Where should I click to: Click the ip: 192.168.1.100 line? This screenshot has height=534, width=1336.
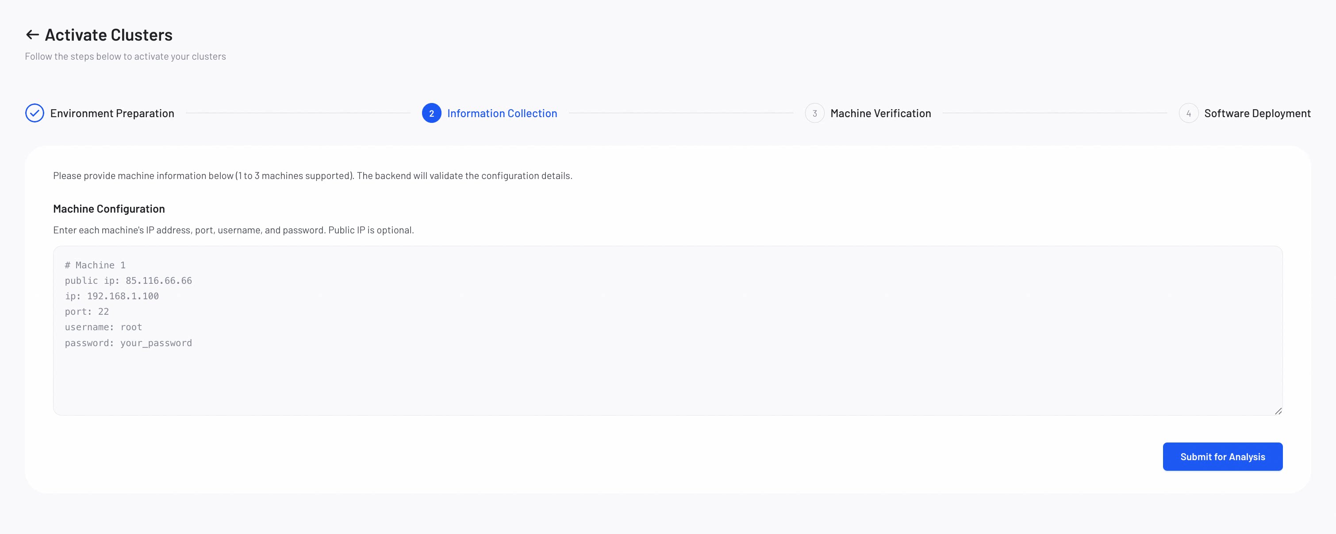pos(111,296)
